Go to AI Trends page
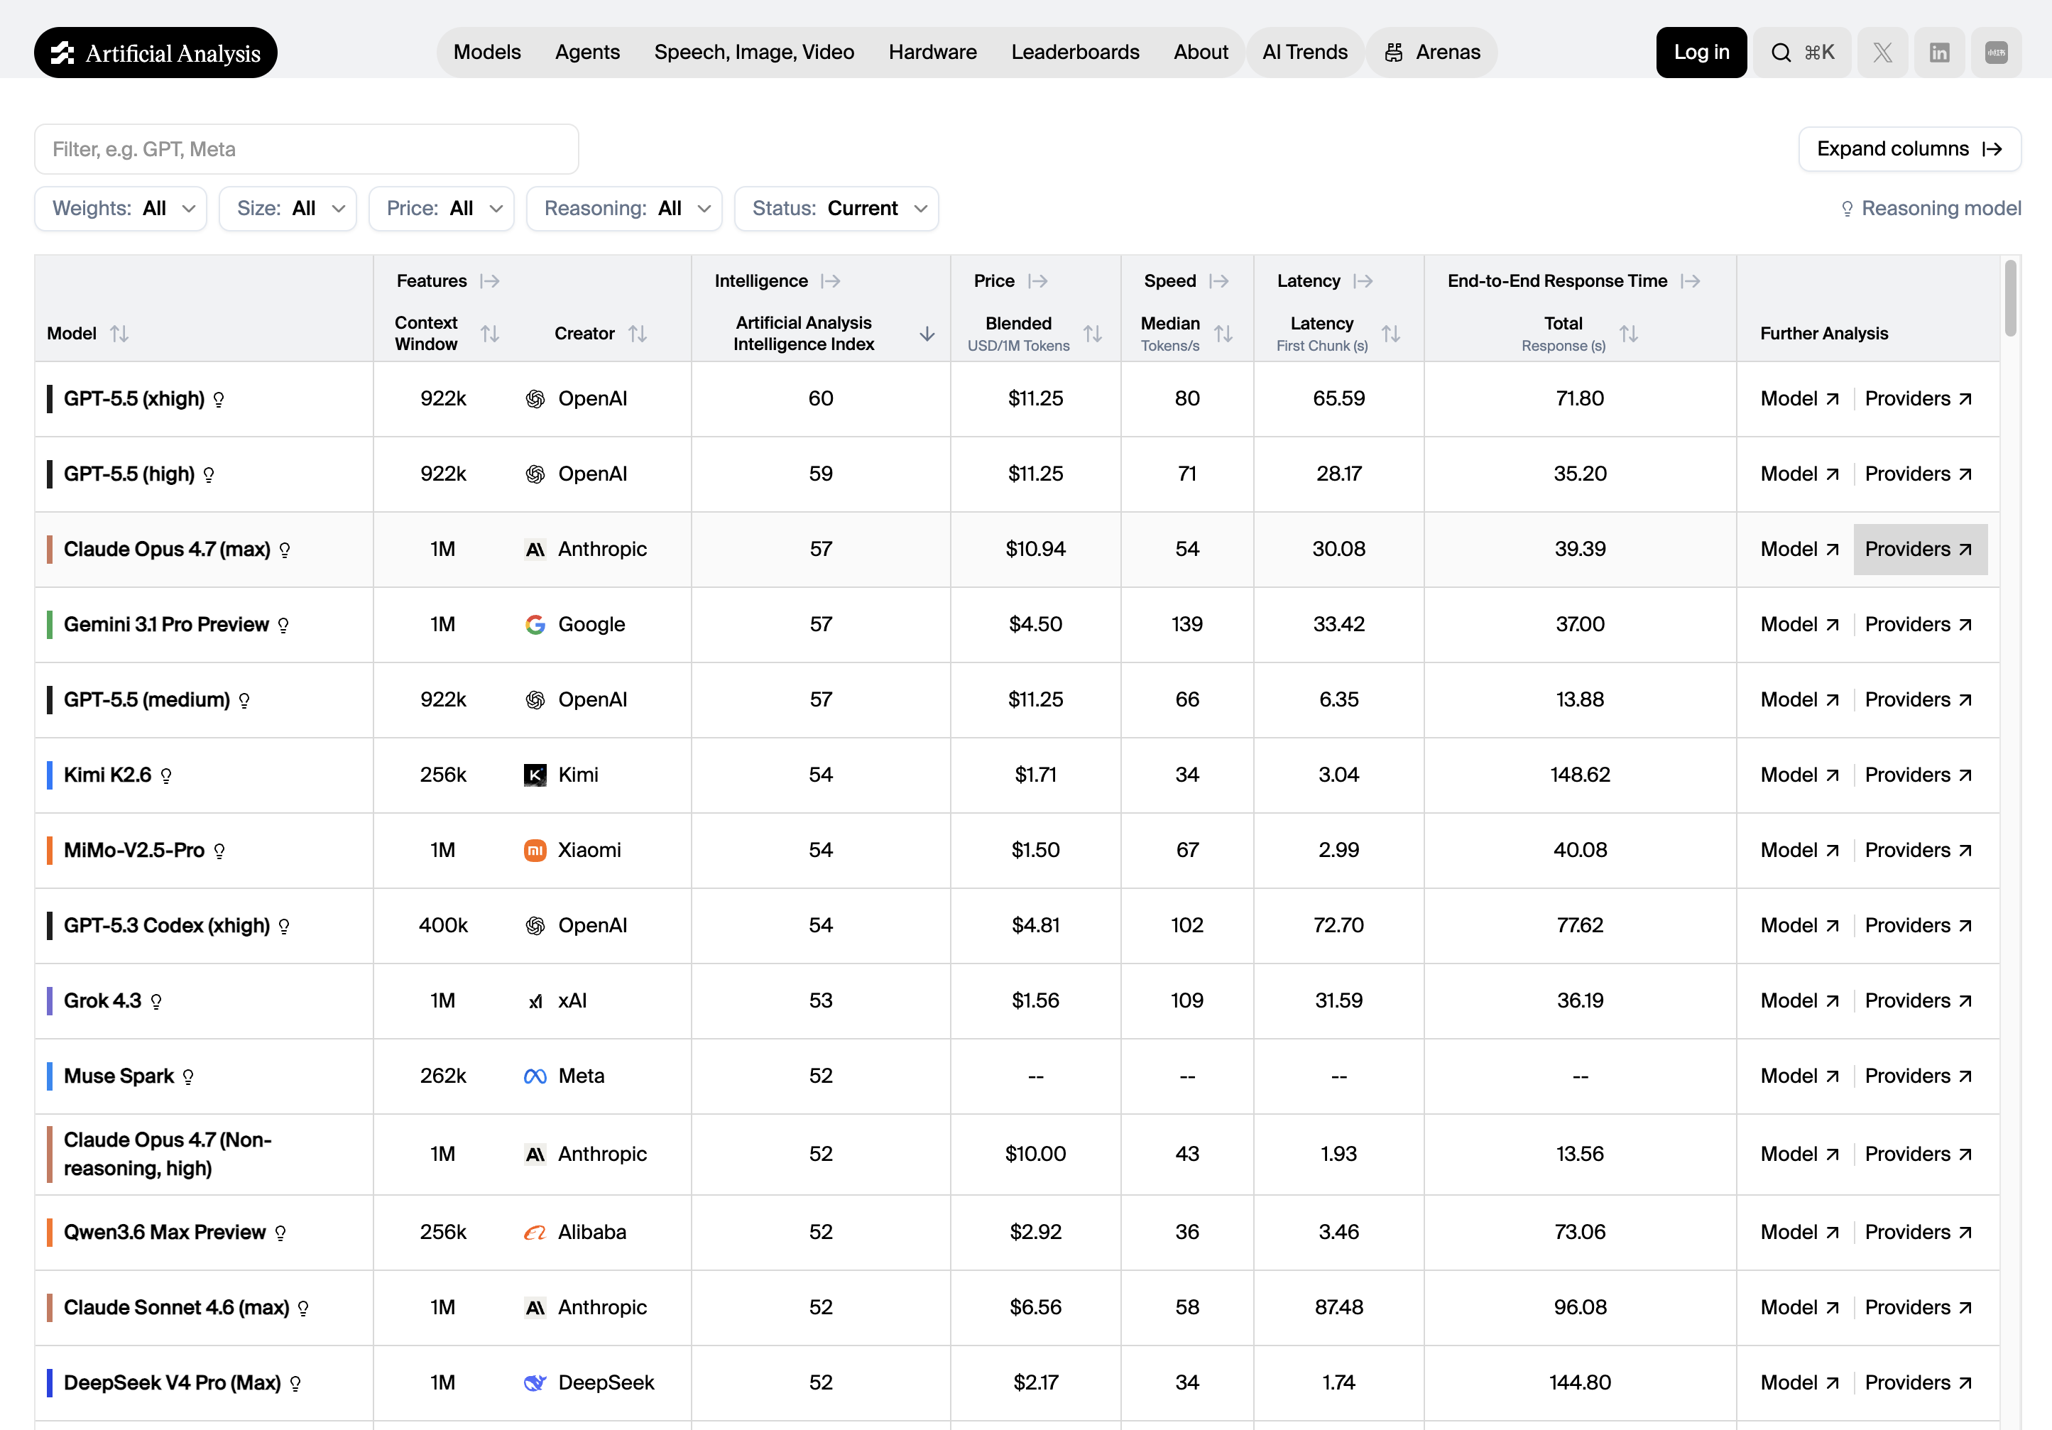 click(1305, 53)
